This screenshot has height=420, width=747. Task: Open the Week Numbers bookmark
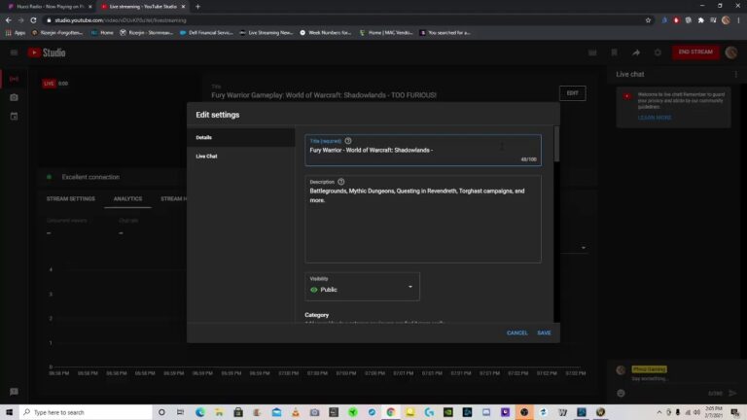coord(326,33)
